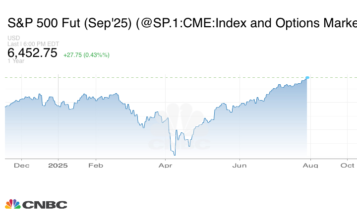This screenshot has height=223, width=357.
Task: Click the "Last | 6:00 PM EDT" timestamp
Action: point(33,44)
